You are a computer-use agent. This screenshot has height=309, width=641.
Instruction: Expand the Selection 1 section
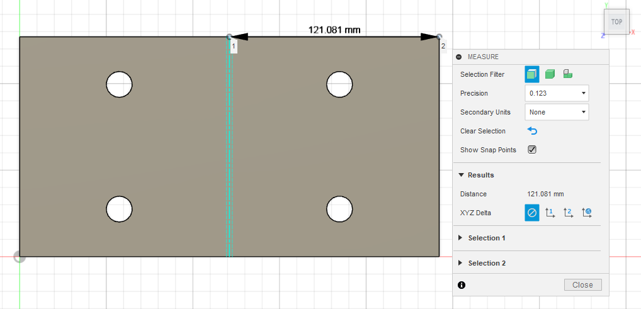[461, 238]
